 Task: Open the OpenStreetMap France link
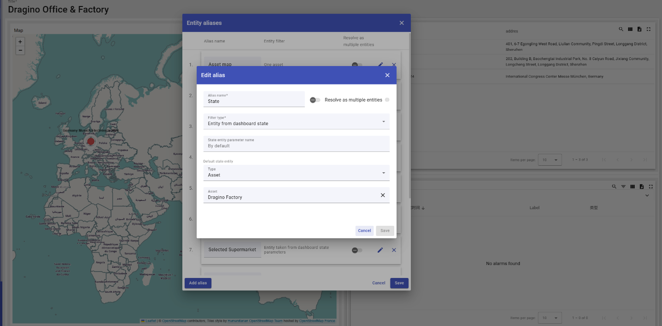click(x=317, y=321)
